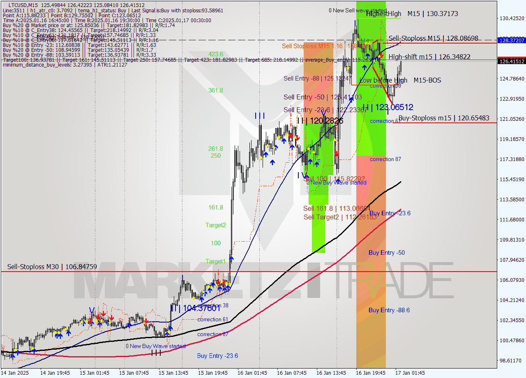Select the green 423.6 Fibonacci label

tap(216, 54)
